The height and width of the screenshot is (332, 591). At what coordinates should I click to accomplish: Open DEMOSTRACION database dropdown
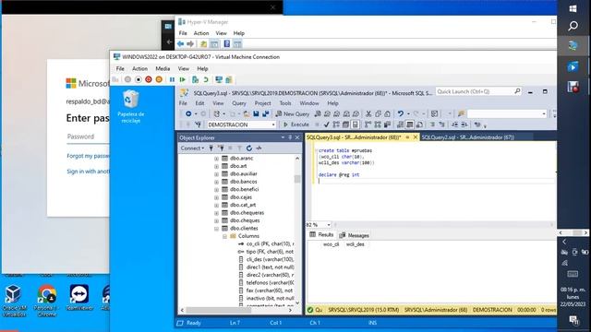click(x=273, y=125)
